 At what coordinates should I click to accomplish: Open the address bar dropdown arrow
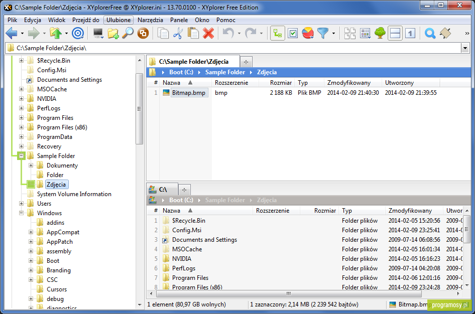465,48
